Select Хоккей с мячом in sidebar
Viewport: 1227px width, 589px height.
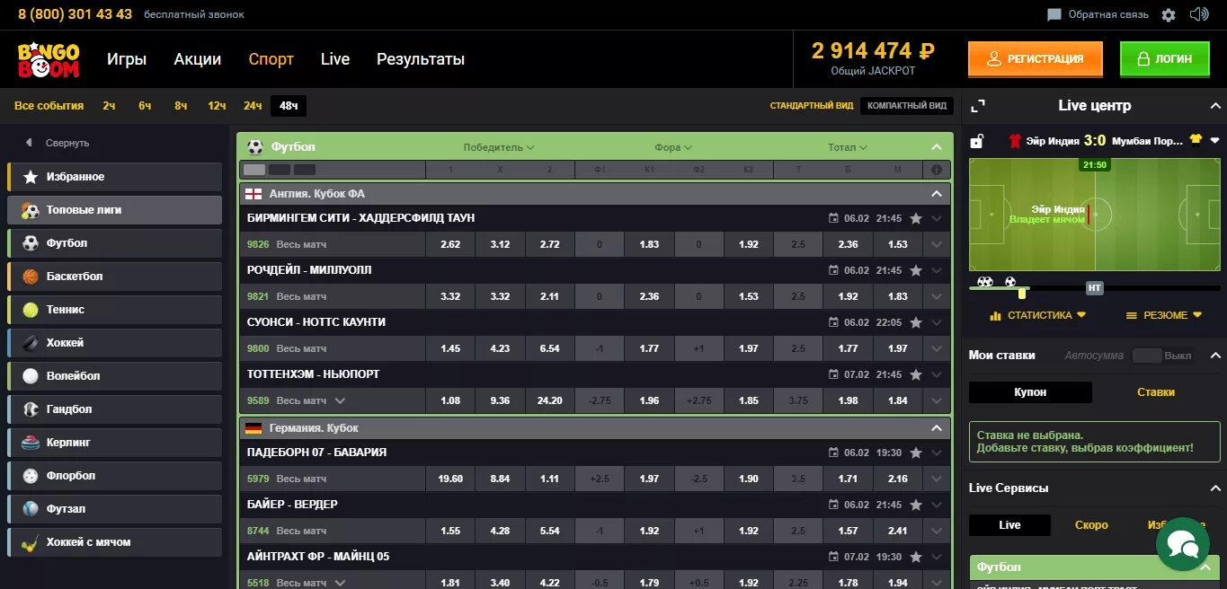click(x=115, y=542)
